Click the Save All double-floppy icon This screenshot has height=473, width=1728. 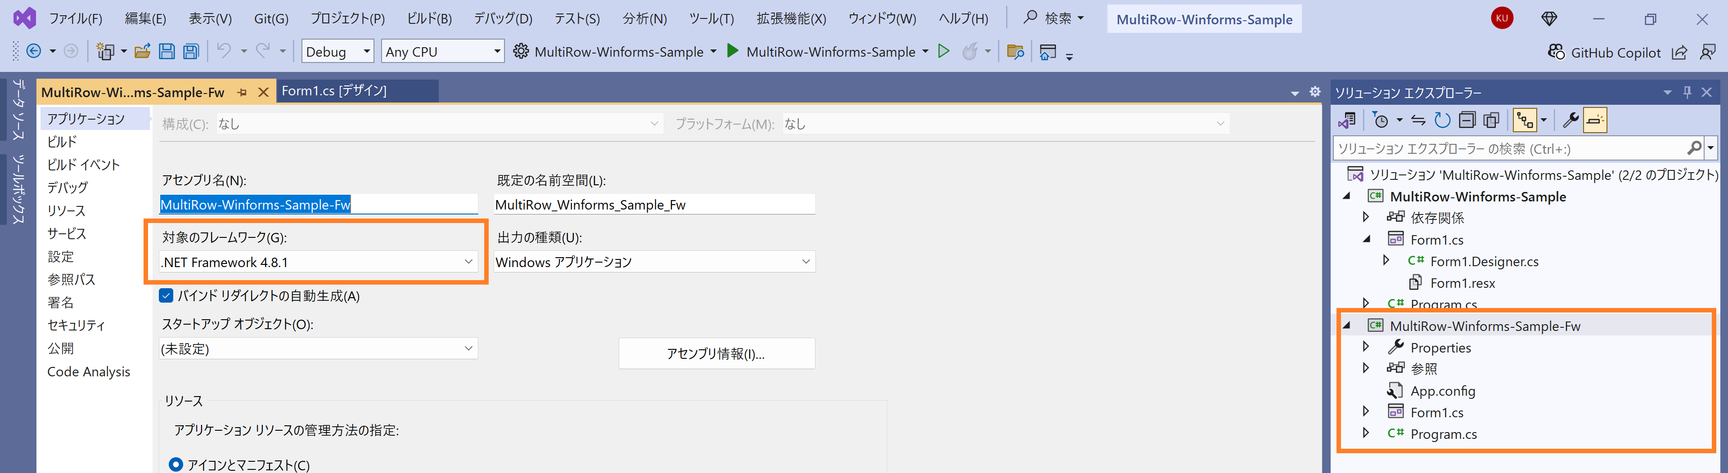tap(191, 52)
